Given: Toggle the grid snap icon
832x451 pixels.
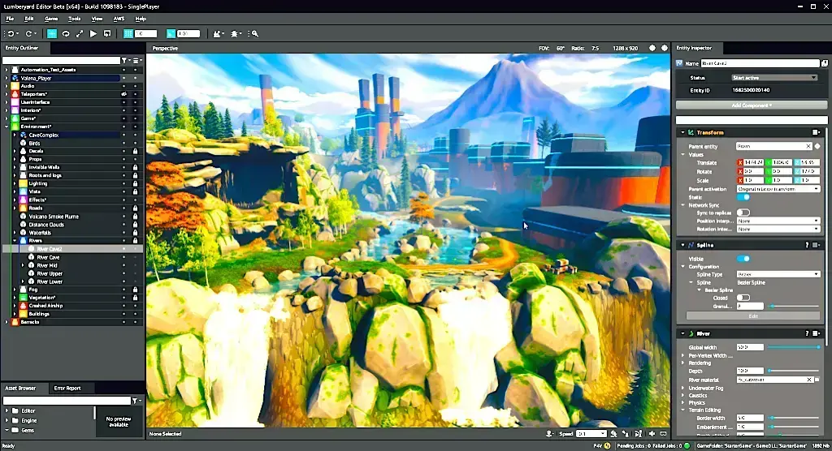Looking at the screenshot, I should click(x=128, y=33).
